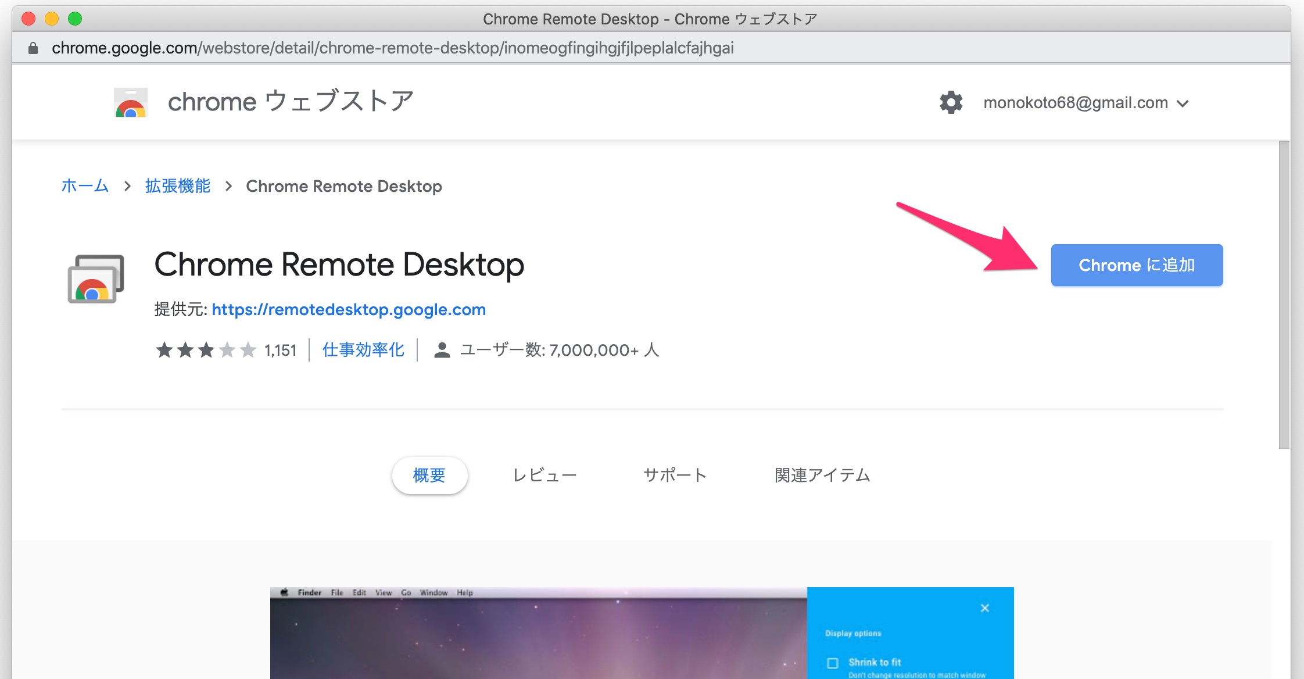Click the yellow minimize window button
Viewport: 1304px width, 679px height.
tap(52, 19)
